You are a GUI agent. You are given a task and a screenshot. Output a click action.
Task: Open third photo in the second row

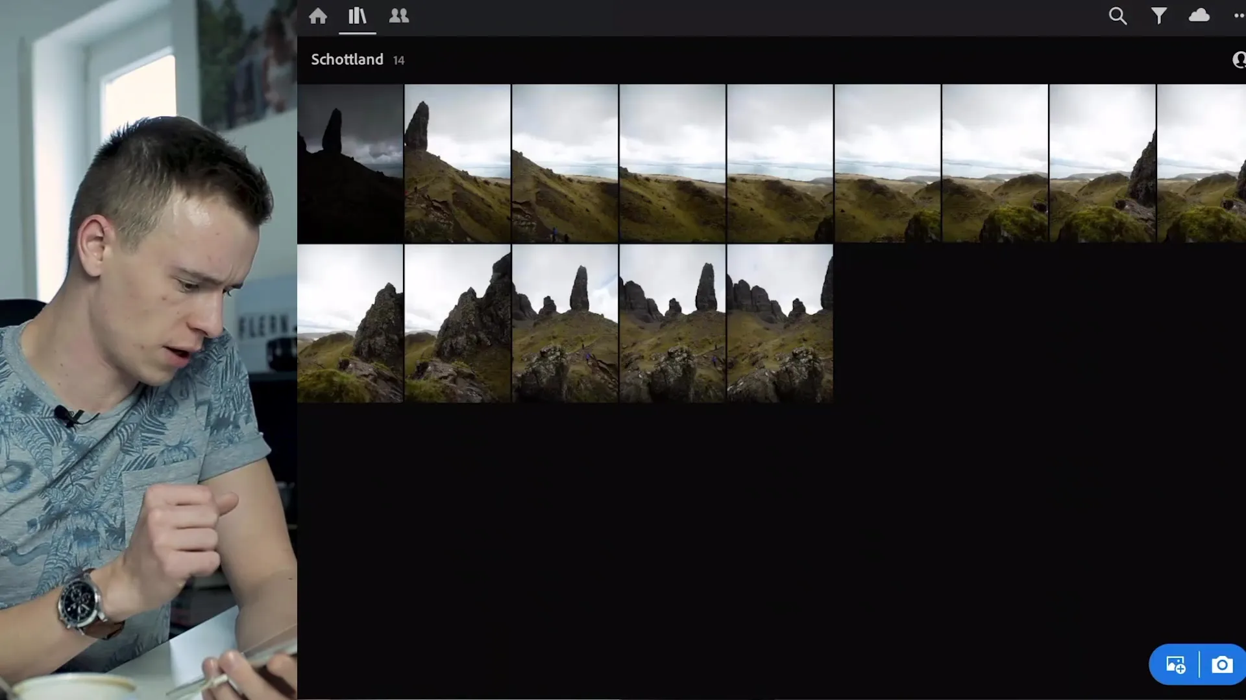(x=565, y=323)
